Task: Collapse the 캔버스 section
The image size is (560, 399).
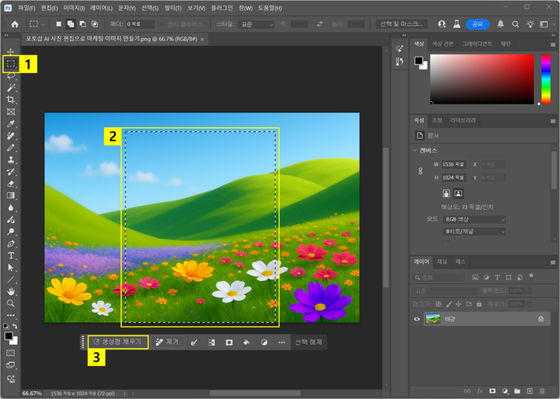Action: click(415, 150)
